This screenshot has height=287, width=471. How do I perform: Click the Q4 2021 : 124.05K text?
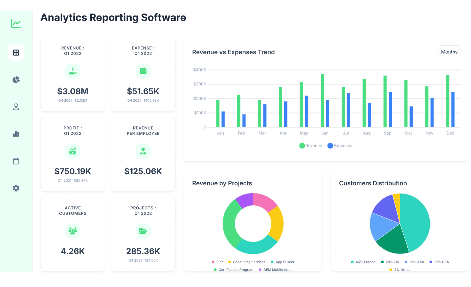(x=143, y=260)
